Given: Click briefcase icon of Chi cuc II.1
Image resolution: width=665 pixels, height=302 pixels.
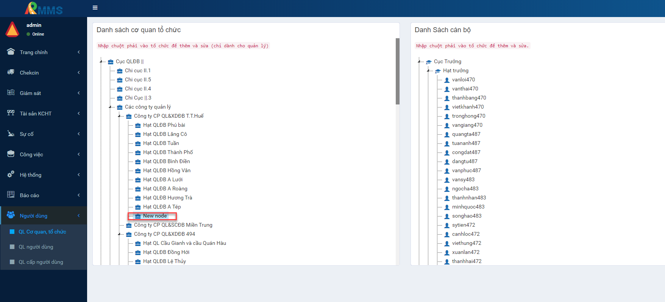Looking at the screenshot, I should click(x=120, y=71).
